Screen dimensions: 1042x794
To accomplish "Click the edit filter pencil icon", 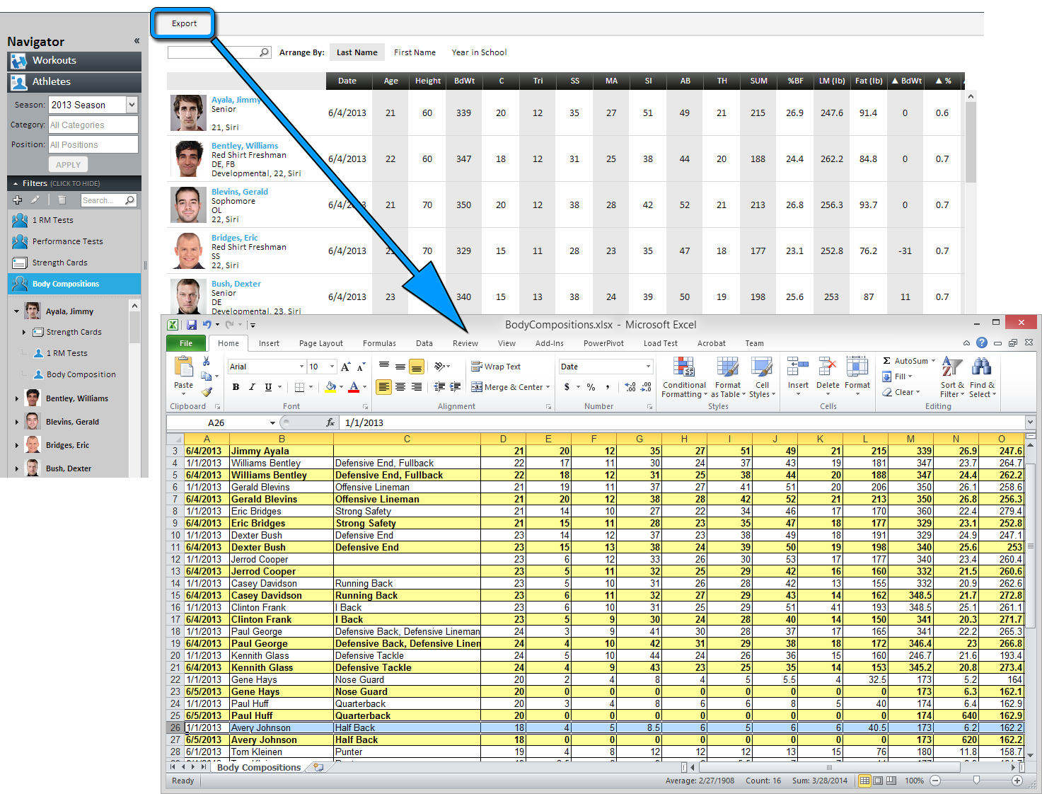I will (35, 200).
